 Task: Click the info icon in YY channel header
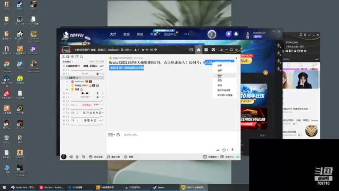[156, 50]
